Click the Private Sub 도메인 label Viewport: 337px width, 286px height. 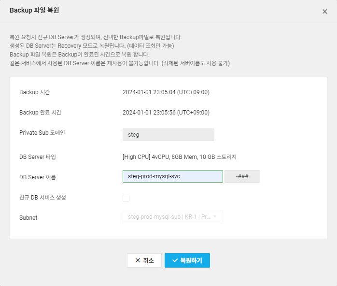tap(42, 133)
